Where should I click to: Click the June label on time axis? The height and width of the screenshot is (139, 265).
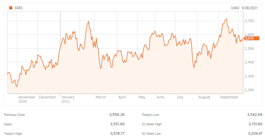[x=160, y=97]
